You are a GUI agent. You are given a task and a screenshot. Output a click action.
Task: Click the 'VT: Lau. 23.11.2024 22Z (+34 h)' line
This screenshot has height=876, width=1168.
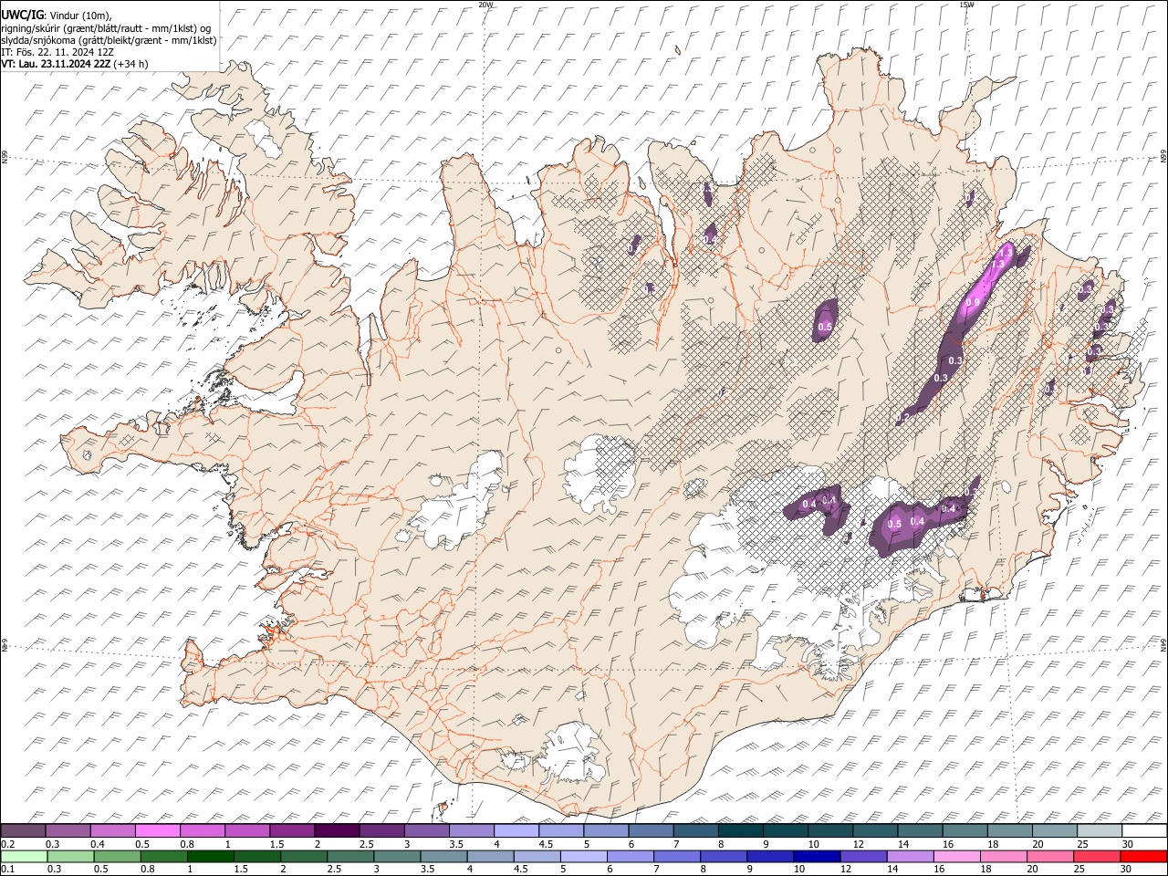(x=75, y=64)
